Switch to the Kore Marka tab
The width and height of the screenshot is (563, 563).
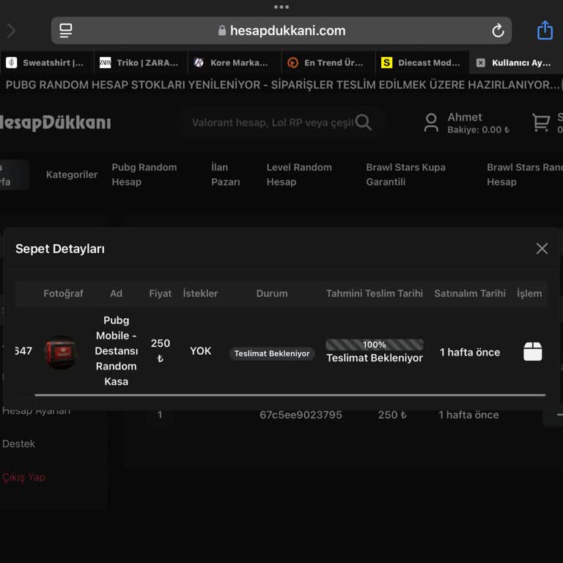pyautogui.click(x=235, y=63)
